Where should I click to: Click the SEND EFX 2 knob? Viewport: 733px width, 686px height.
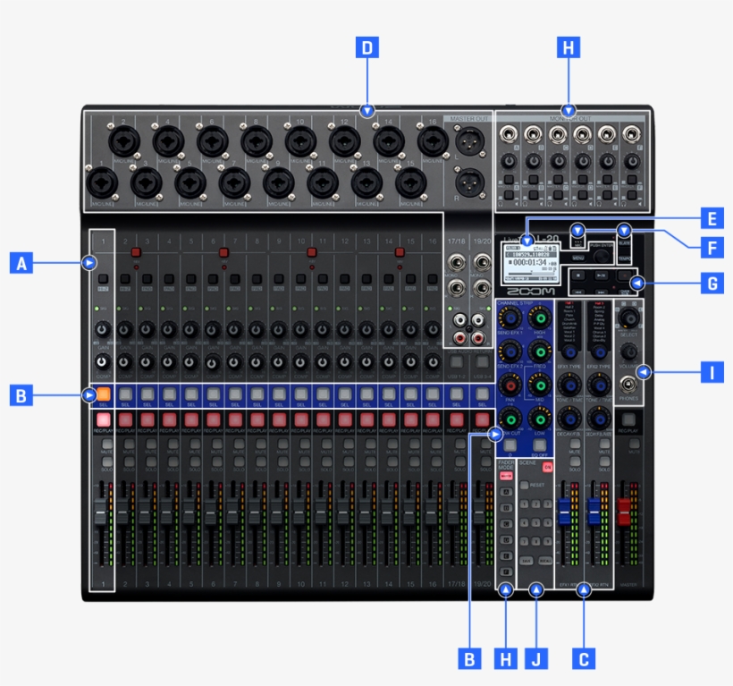click(510, 351)
